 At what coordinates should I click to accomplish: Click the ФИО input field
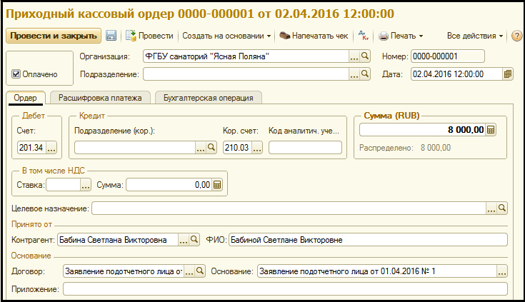[367, 241]
